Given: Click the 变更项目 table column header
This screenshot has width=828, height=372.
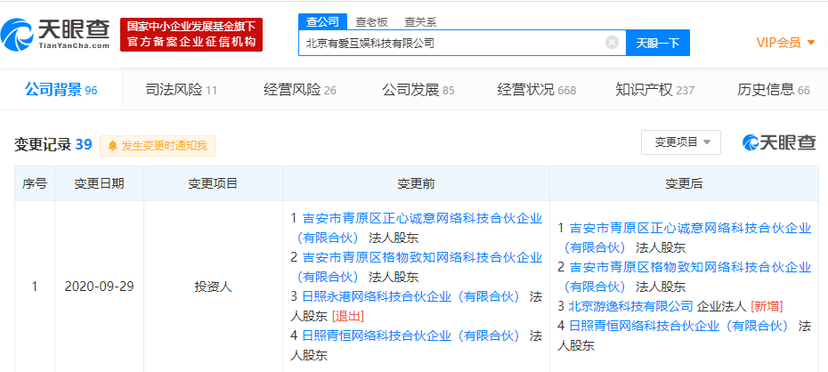Looking at the screenshot, I should coord(213,183).
